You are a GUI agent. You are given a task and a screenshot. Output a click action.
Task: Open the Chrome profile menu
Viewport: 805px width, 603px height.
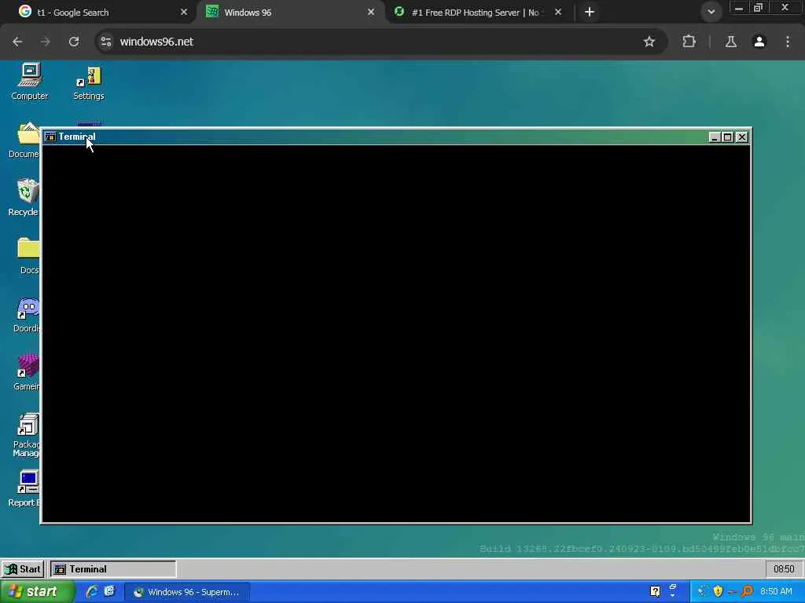click(x=759, y=42)
